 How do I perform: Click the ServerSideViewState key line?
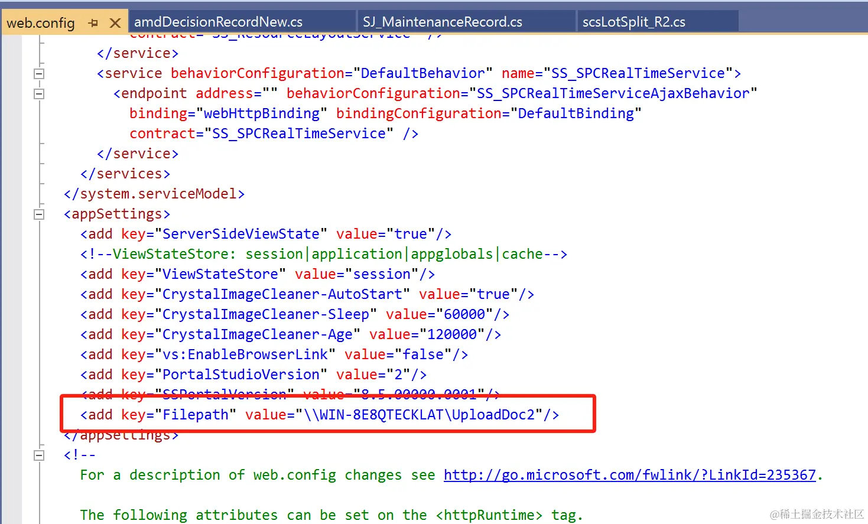point(266,234)
